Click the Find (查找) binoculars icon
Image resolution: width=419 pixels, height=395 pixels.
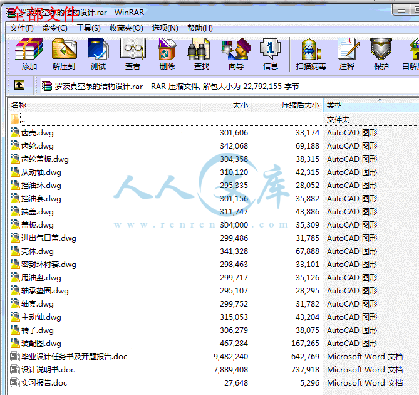coord(199,49)
